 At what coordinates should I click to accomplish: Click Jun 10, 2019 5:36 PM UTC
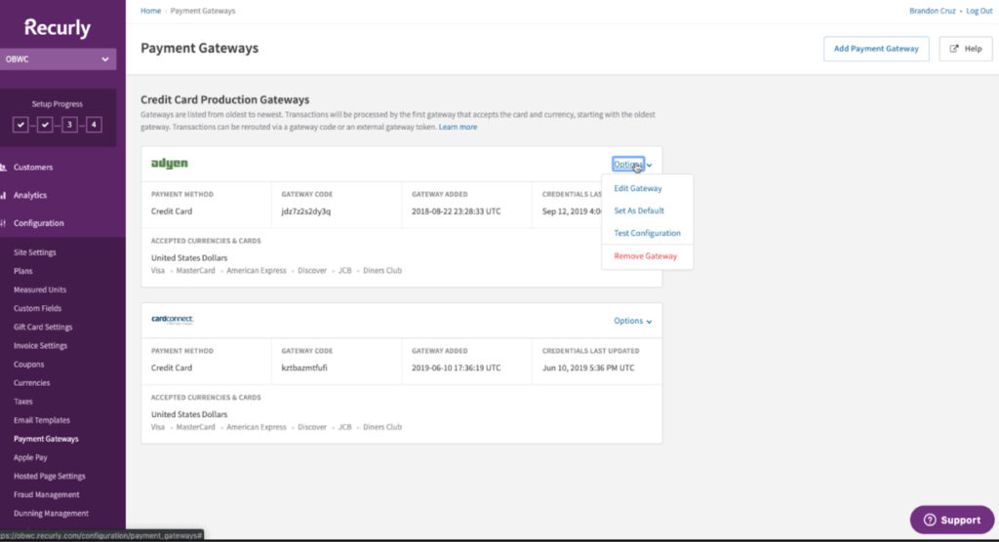point(588,368)
